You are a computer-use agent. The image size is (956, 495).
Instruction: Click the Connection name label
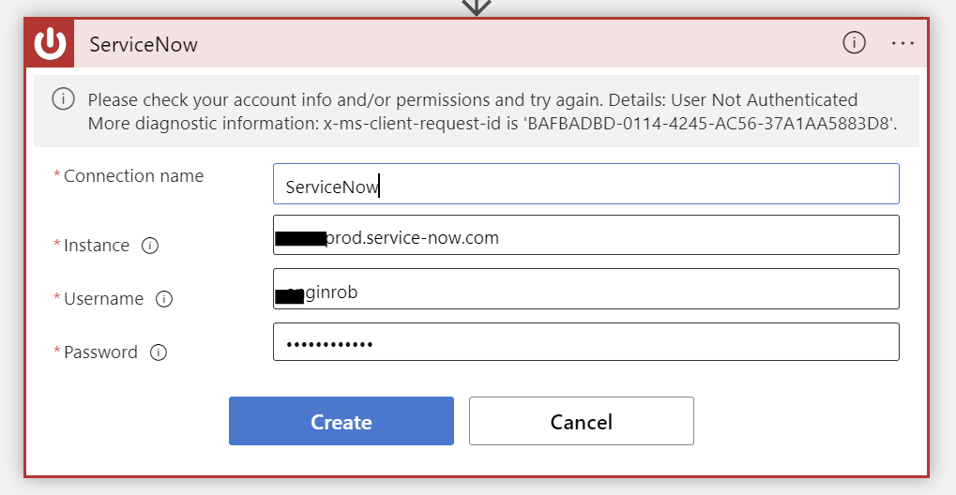click(x=133, y=176)
